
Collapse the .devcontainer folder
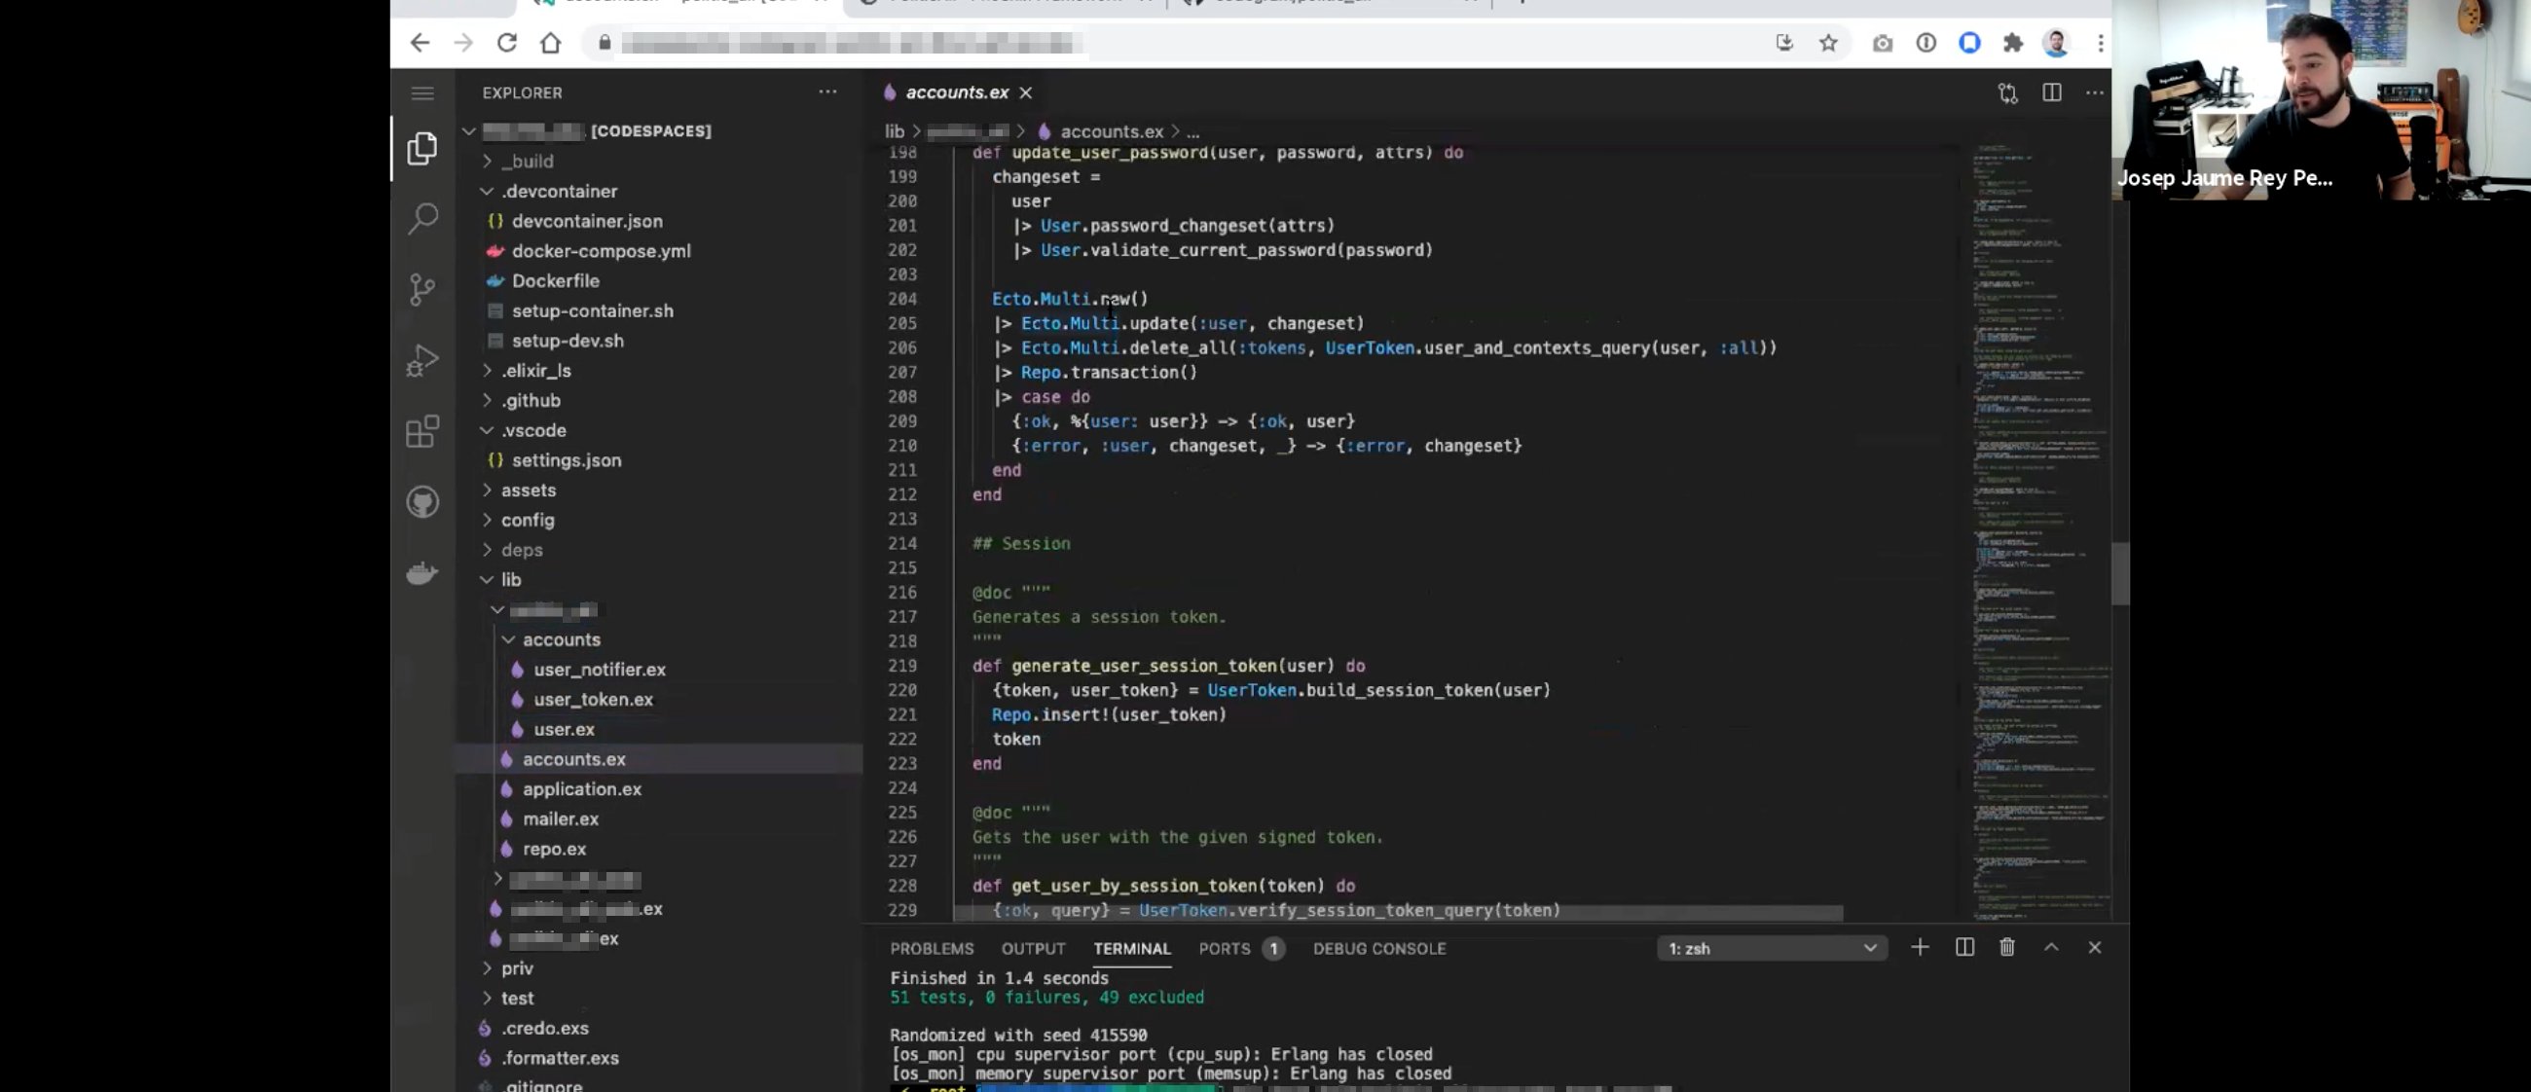click(x=489, y=191)
